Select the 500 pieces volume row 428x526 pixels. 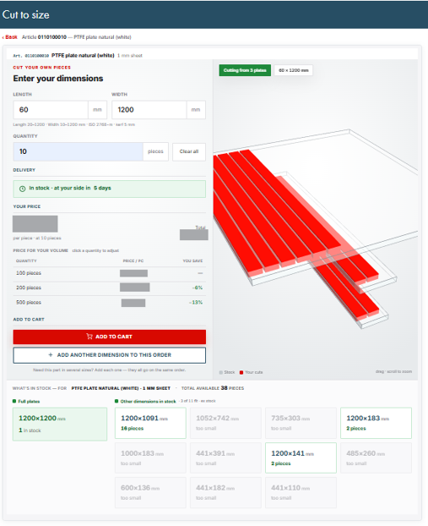tap(110, 303)
